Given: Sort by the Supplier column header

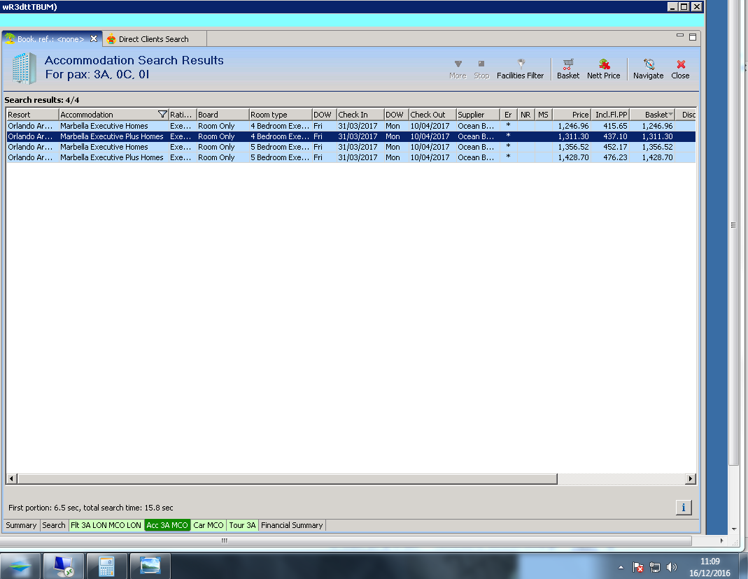Looking at the screenshot, I should (x=477, y=115).
